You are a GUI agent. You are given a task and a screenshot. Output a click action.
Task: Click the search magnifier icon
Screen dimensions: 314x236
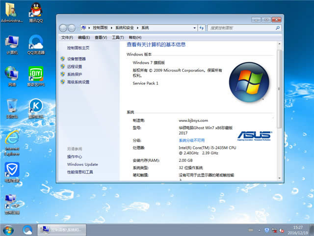click(278, 28)
